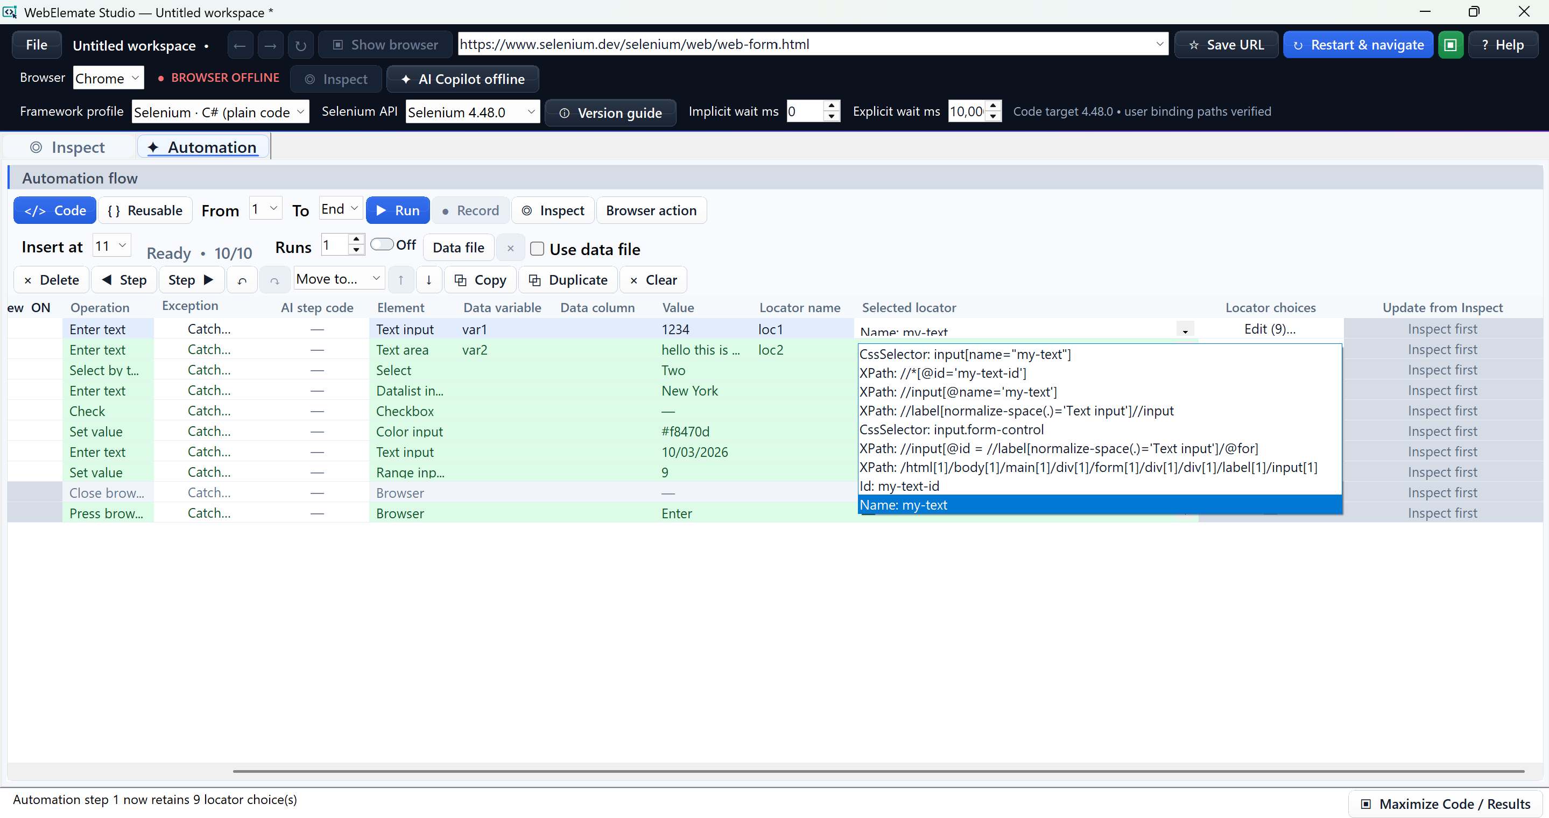The image size is (1549, 818).
Task: Open the Framework profile dropdown
Action: (x=220, y=112)
